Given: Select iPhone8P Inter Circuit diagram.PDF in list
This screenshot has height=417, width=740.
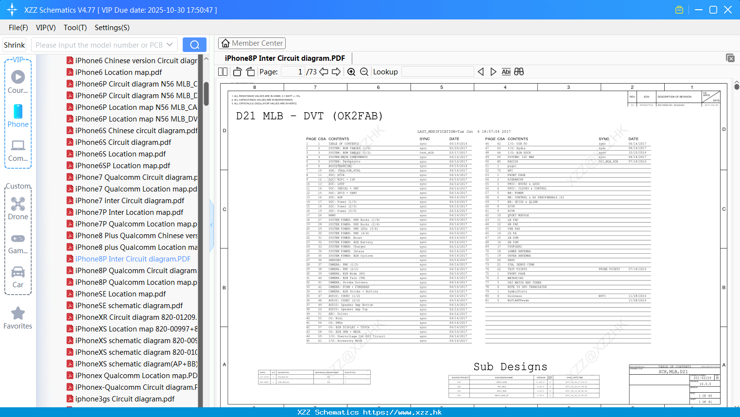Looking at the screenshot, I should [133, 259].
